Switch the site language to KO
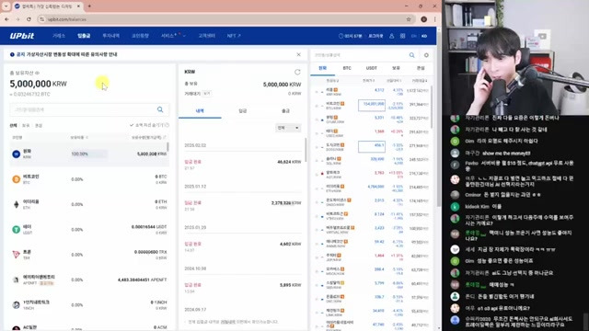This screenshot has width=589, height=331. [x=424, y=36]
